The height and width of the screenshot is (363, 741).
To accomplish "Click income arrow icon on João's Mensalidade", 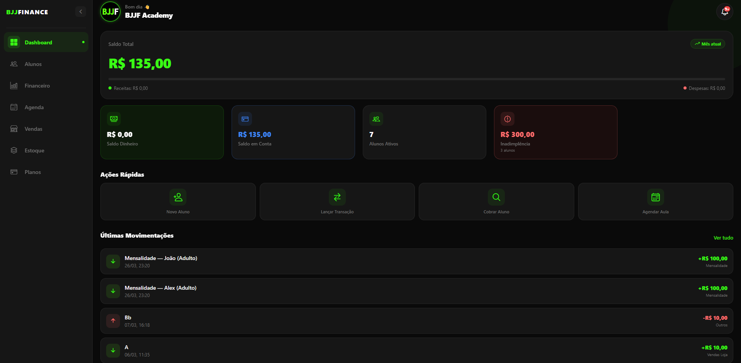I will coord(113,261).
